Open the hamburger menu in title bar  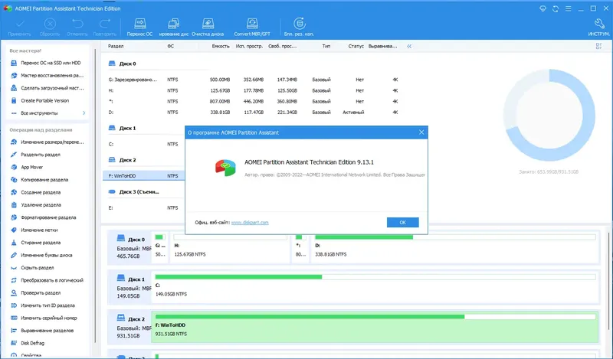(568, 8)
